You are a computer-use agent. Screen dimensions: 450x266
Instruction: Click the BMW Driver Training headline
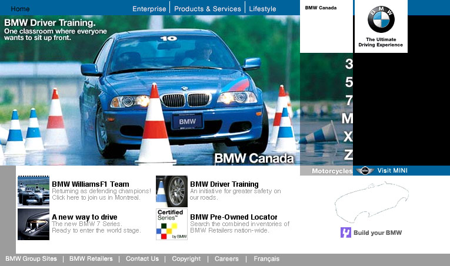224,184
